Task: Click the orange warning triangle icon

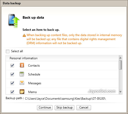Action: 24,35
